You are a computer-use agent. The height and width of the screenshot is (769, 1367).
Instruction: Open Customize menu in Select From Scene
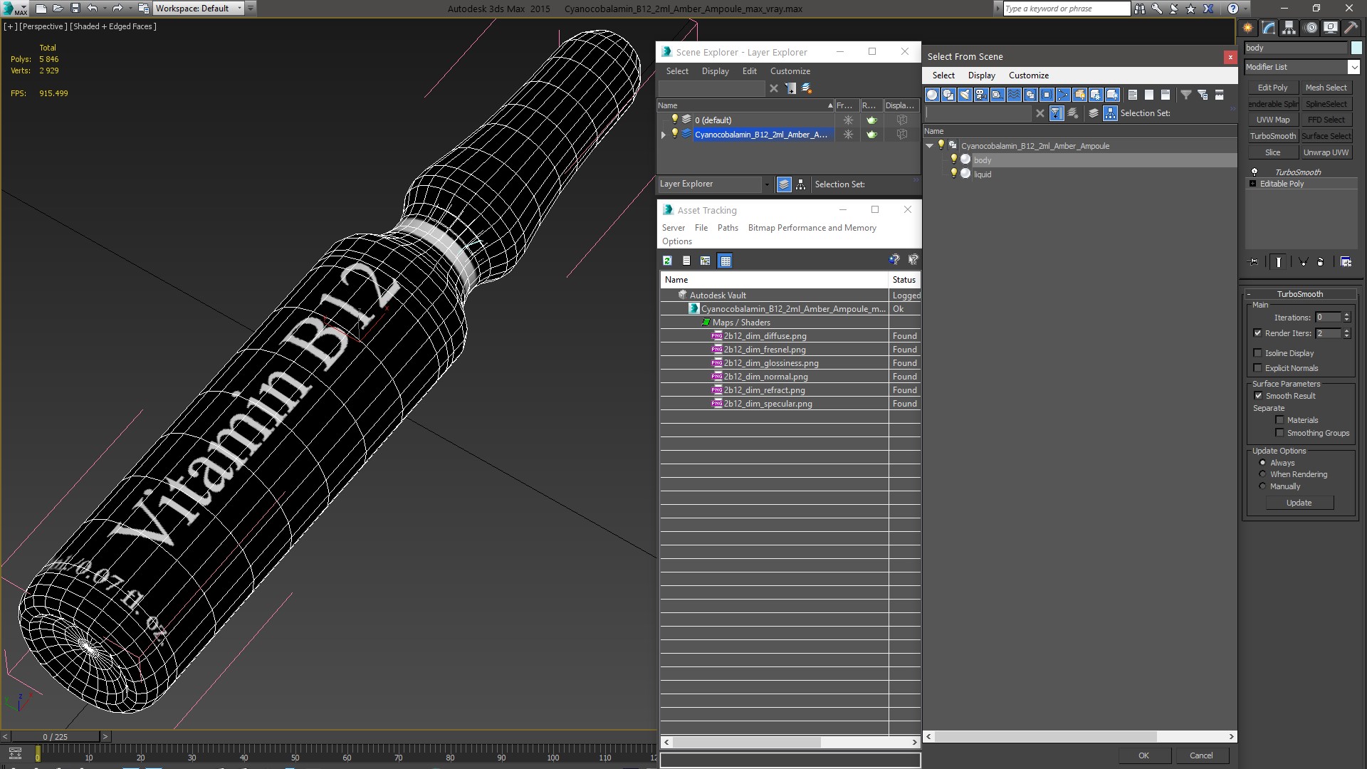1028,75
